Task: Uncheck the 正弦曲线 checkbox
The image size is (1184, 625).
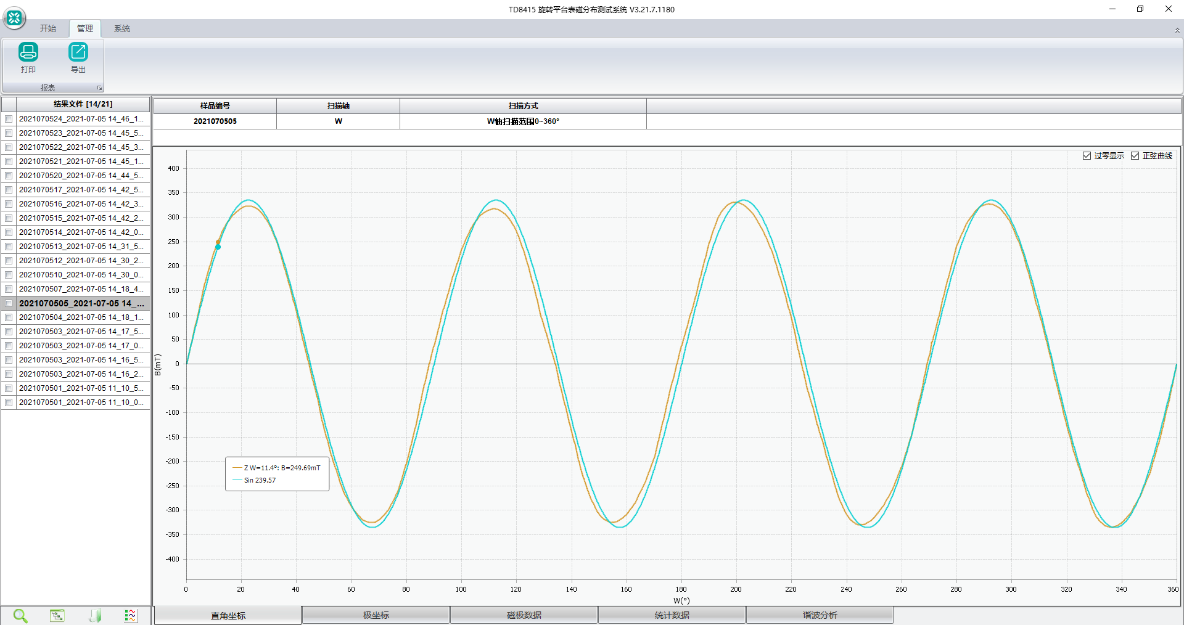Action: coord(1135,156)
